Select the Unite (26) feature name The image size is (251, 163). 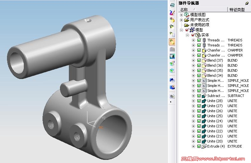pos(215,111)
